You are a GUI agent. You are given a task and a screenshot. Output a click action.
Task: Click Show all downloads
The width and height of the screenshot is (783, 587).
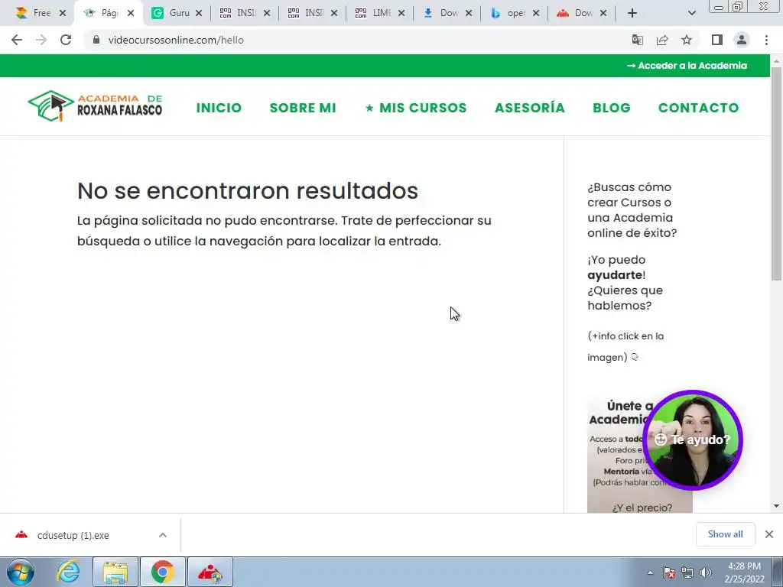point(725,534)
